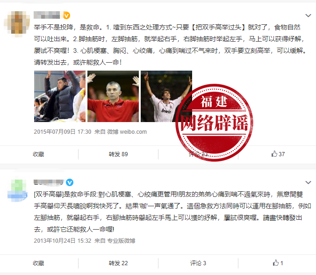Click the blue verified badge on second post

coord(70,182)
